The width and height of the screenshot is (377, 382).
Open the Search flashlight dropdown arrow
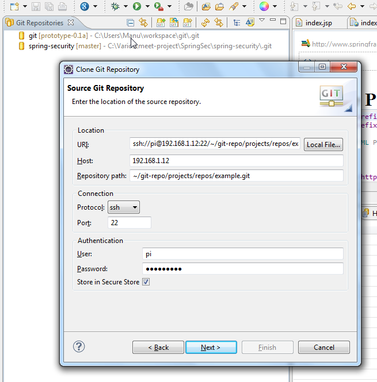tap(244, 6)
